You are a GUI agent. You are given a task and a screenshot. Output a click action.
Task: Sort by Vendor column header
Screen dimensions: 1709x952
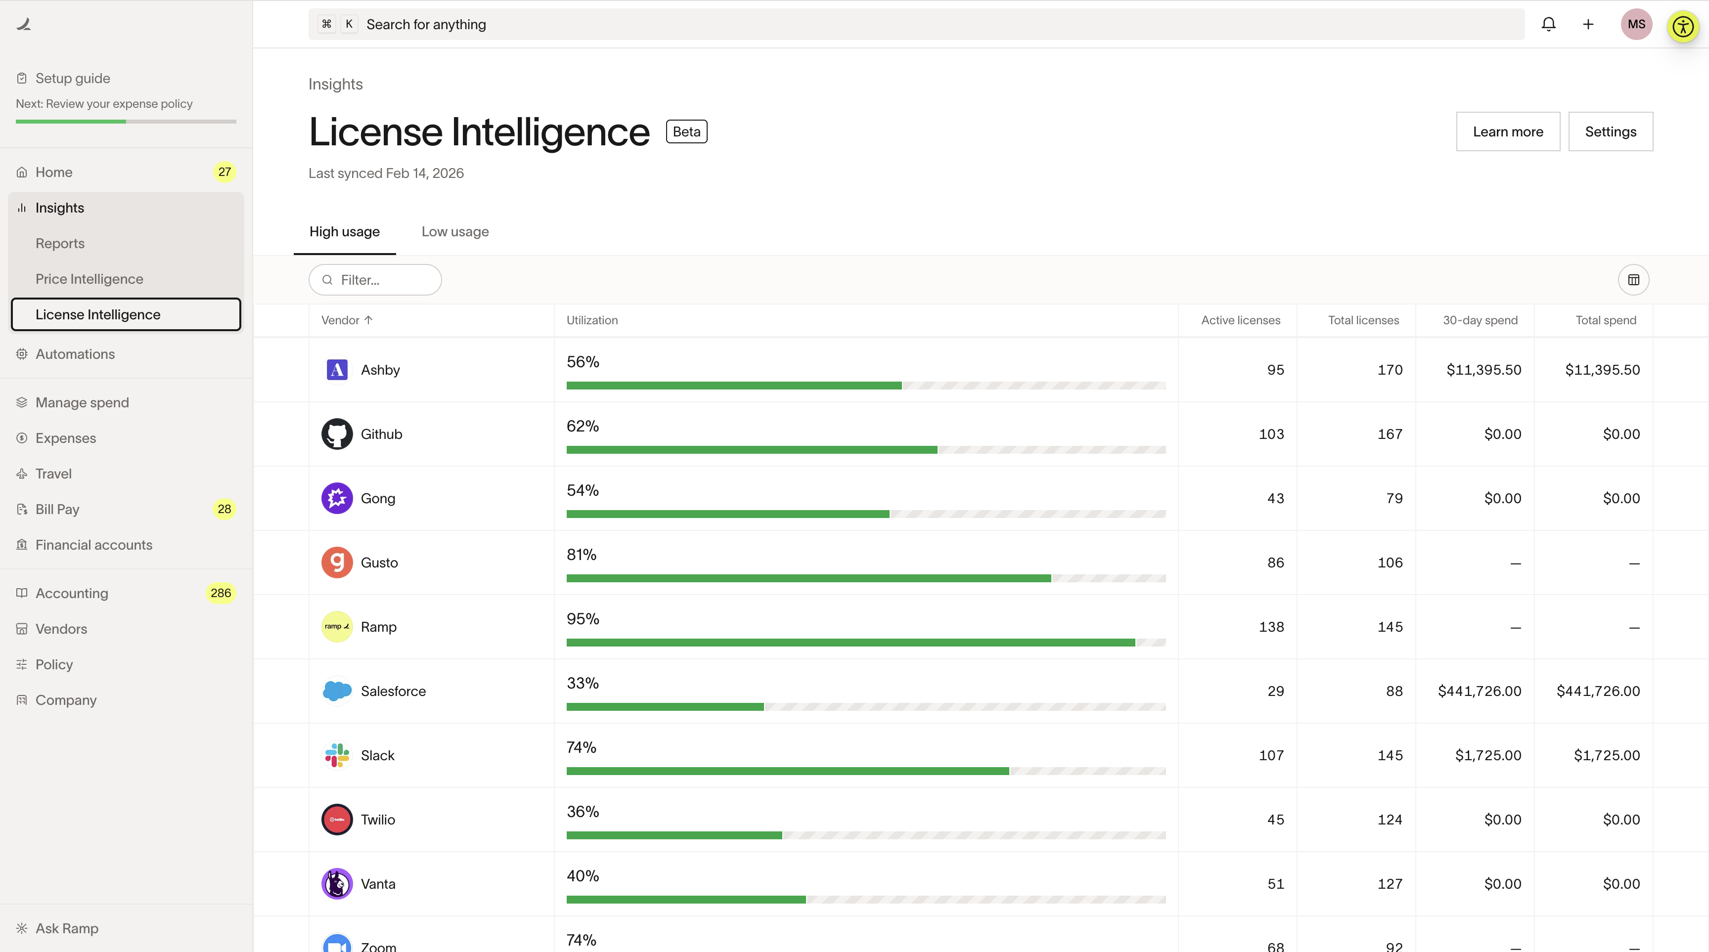(x=347, y=320)
